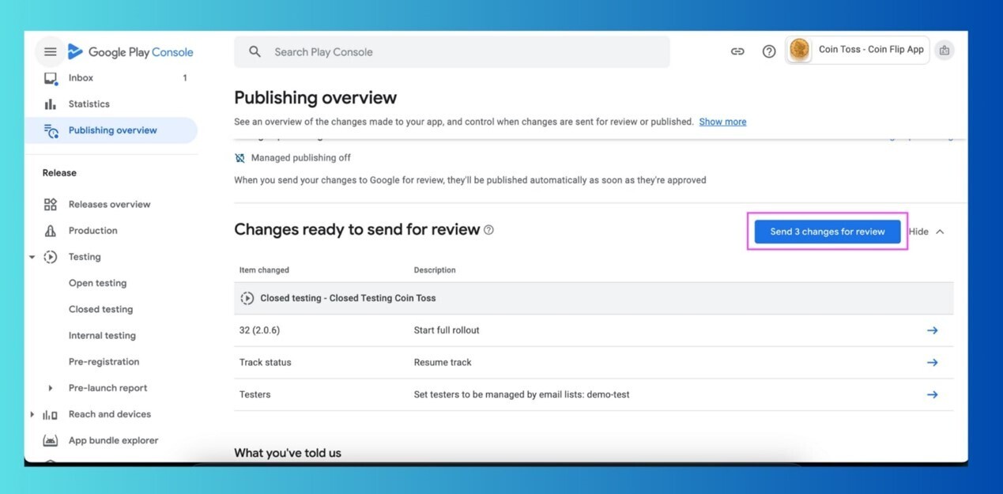Click Send 3 changes for review

(828, 232)
